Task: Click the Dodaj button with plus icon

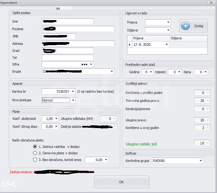Action: pyautogui.click(x=193, y=26)
